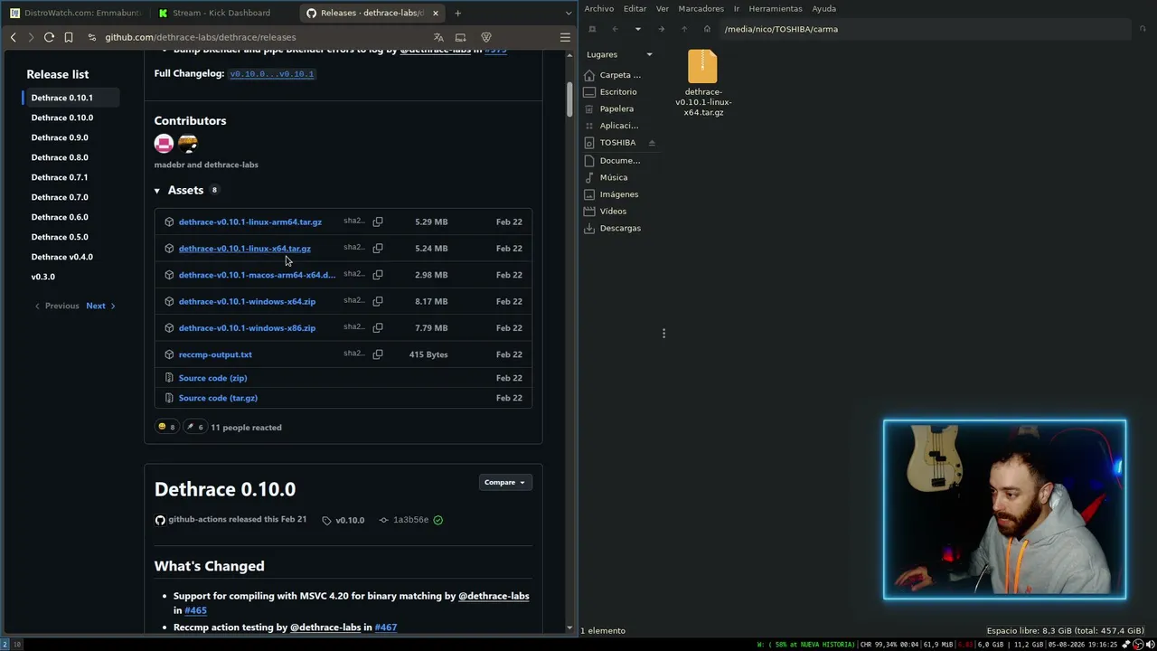The image size is (1157, 651).
Task: Click the madebr contributor avatar
Action: [164, 143]
